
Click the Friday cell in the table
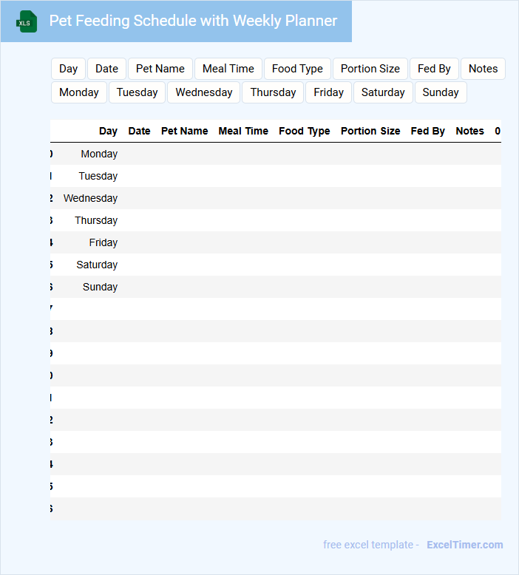click(x=103, y=242)
